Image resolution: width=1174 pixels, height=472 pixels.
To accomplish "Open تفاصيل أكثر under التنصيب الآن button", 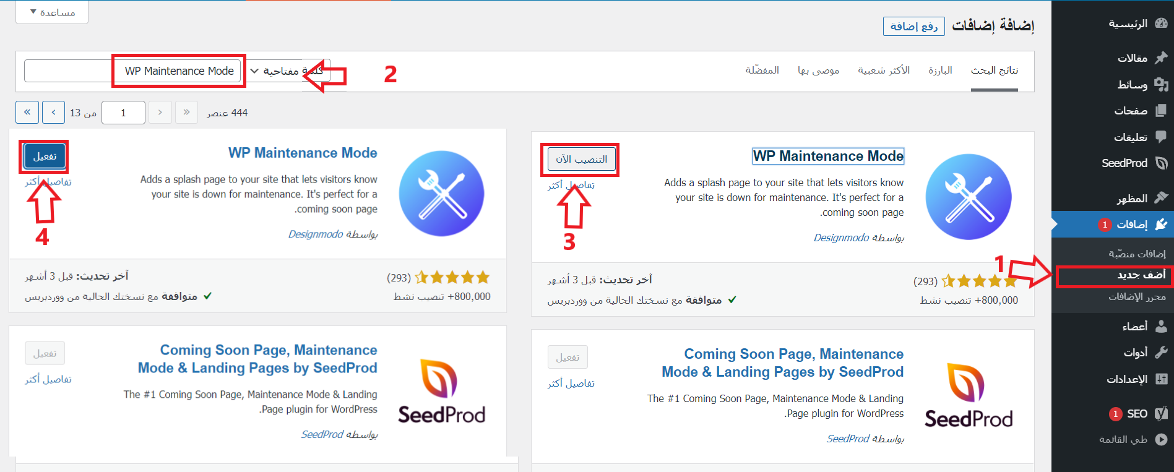I will click(571, 185).
